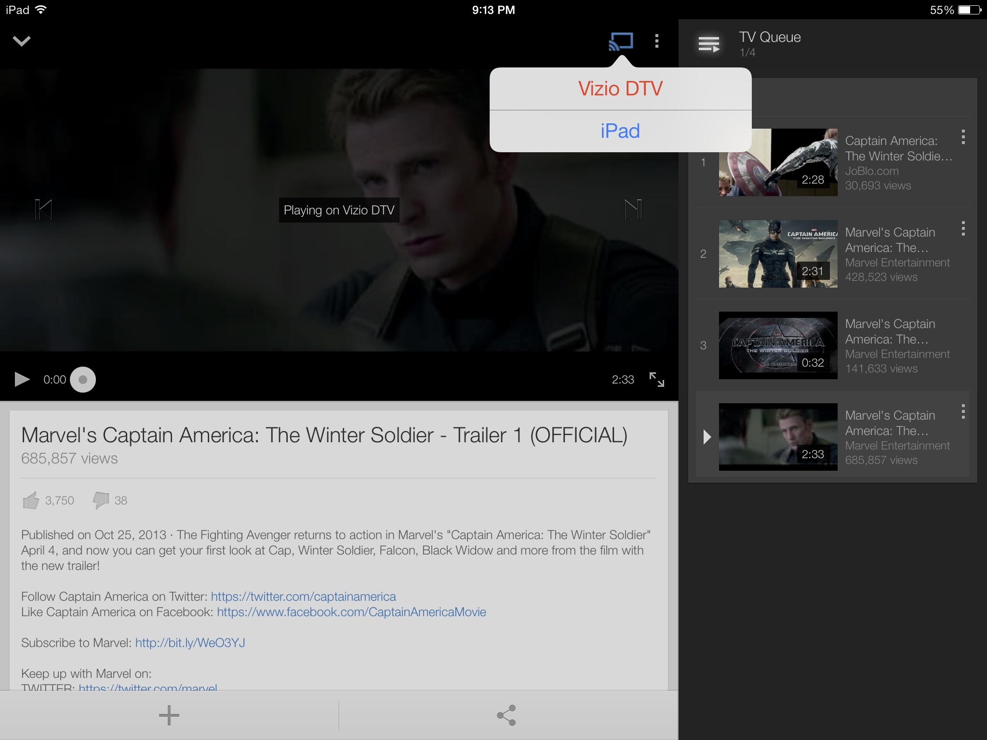The height and width of the screenshot is (740, 987).
Task: Skip to the next video in the queue
Action: click(x=633, y=210)
